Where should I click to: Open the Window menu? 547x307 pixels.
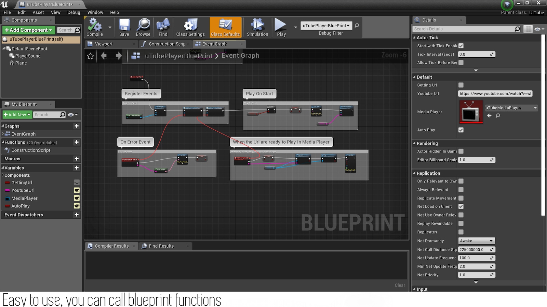click(95, 12)
